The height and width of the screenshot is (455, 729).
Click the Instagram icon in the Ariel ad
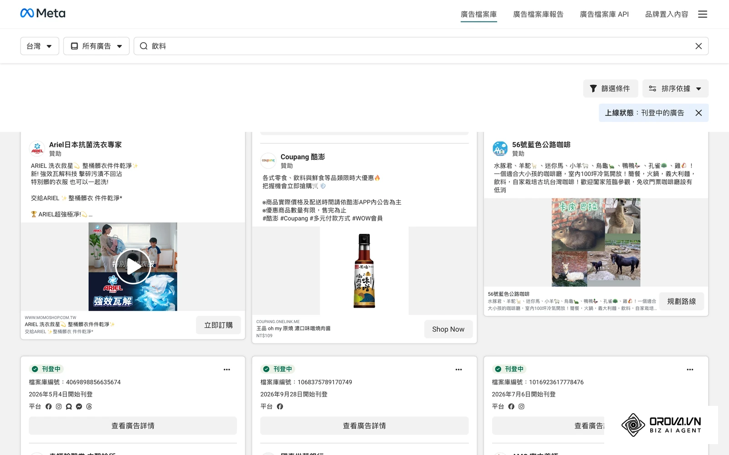pyautogui.click(x=59, y=406)
